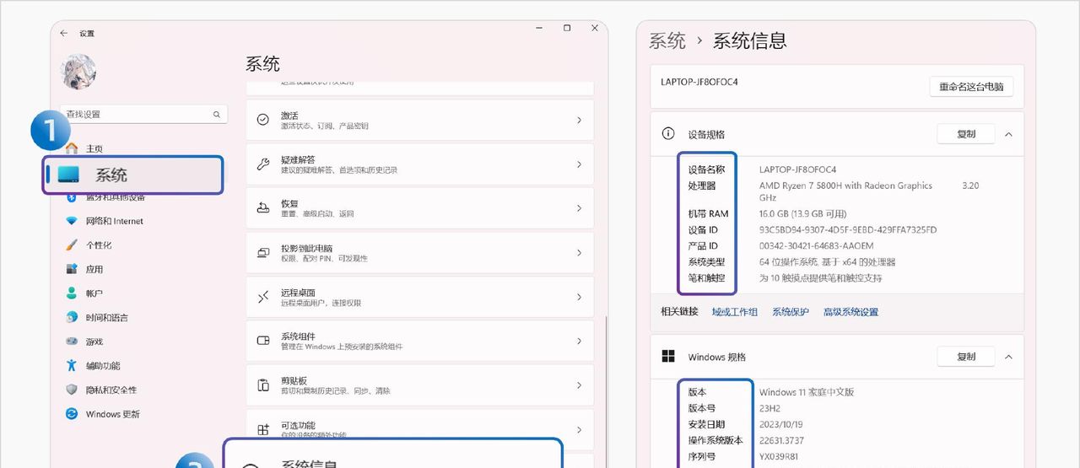Click the apps icon beside 应用
Viewport: 1080px width, 468px height.
point(72,269)
